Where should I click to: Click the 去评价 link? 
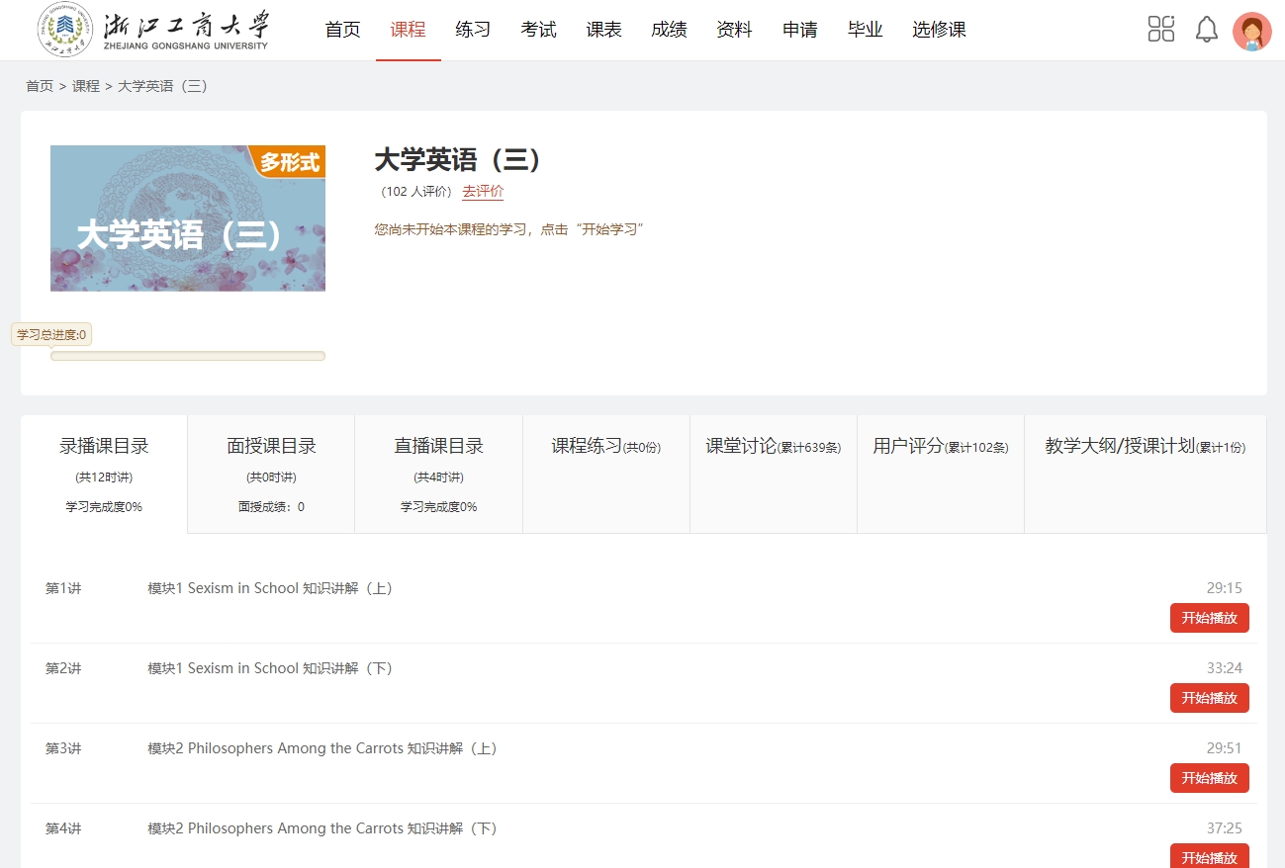[x=483, y=192]
